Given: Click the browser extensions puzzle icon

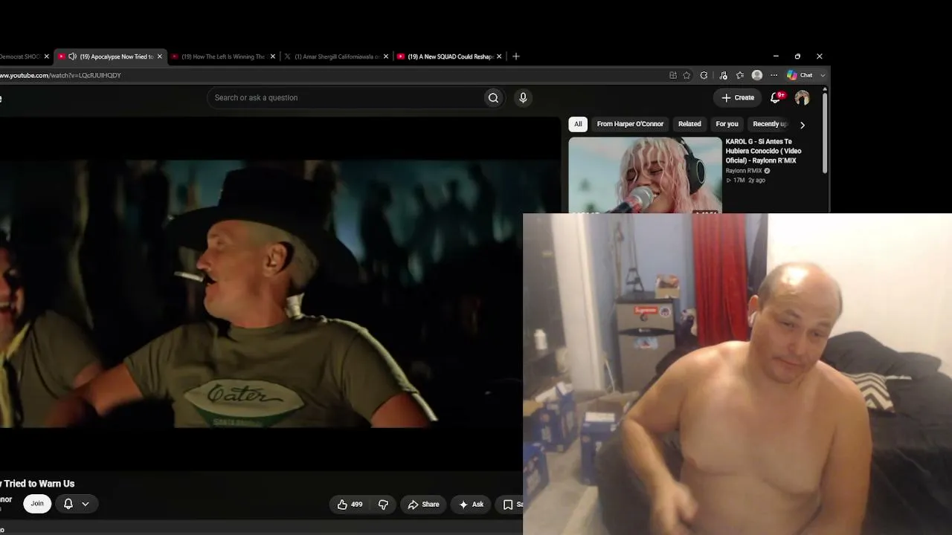Looking at the screenshot, I should 704,75.
